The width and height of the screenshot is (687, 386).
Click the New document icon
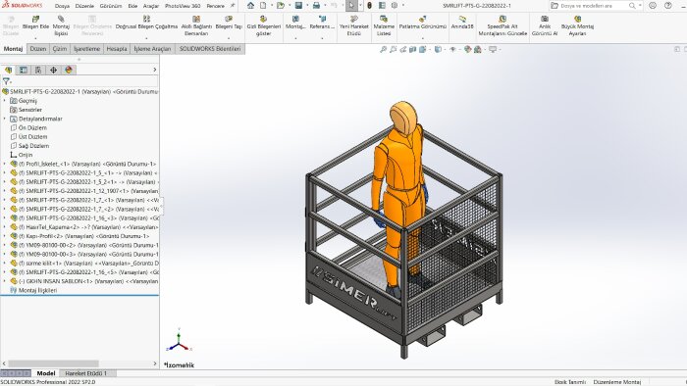point(263,5)
